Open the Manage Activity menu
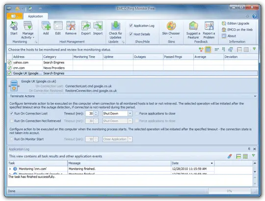 (28, 30)
